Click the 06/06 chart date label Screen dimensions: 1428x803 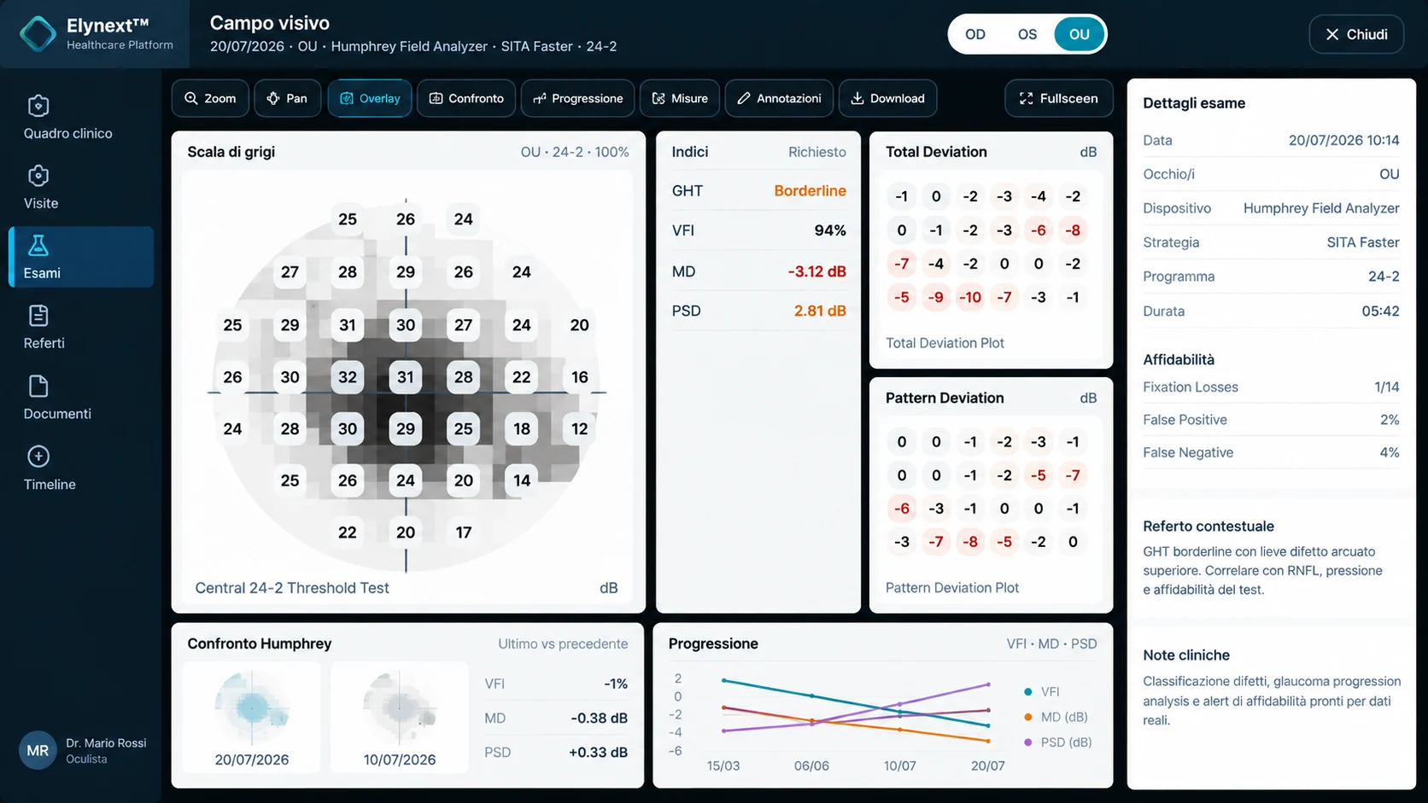click(811, 766)
